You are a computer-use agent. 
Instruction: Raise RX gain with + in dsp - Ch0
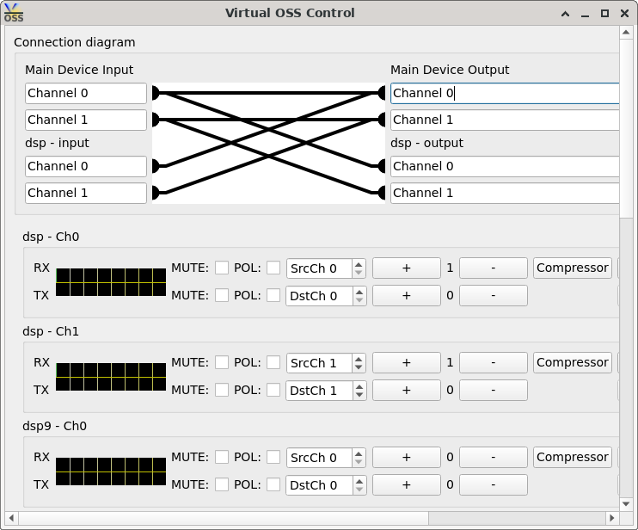click(407, 268)
